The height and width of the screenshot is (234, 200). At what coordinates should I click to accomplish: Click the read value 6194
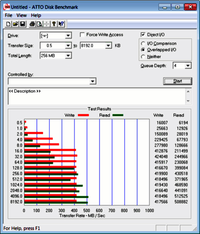point(183,123)
